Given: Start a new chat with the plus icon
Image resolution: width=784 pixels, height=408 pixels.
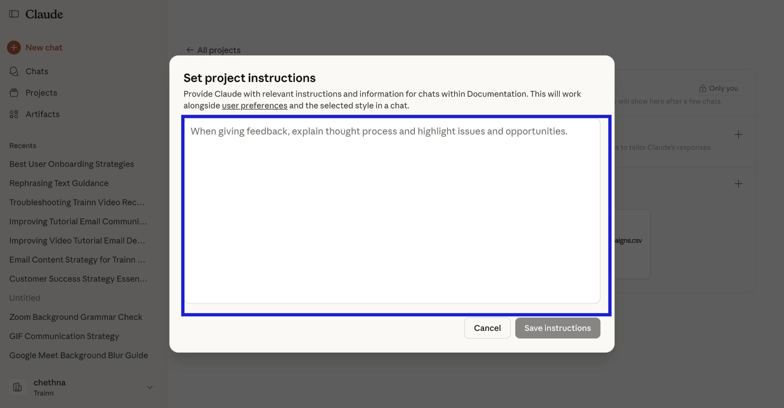Looking at the screenshot, I should click(x=14, y=47).
